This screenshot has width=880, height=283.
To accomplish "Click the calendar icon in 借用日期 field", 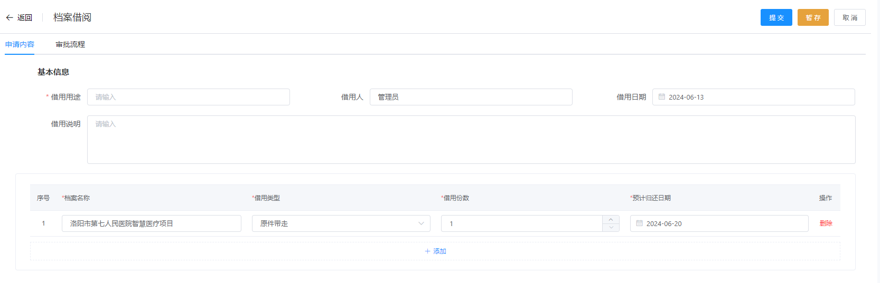I will click(x=661, y=97).
